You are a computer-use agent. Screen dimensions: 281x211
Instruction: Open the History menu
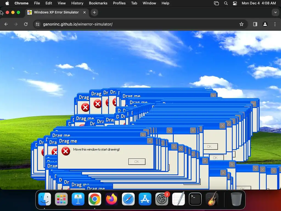click(x=77, y=3)
